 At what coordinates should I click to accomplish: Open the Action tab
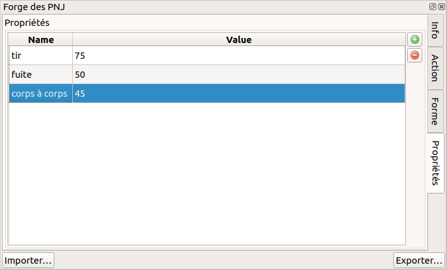point(435,68)
